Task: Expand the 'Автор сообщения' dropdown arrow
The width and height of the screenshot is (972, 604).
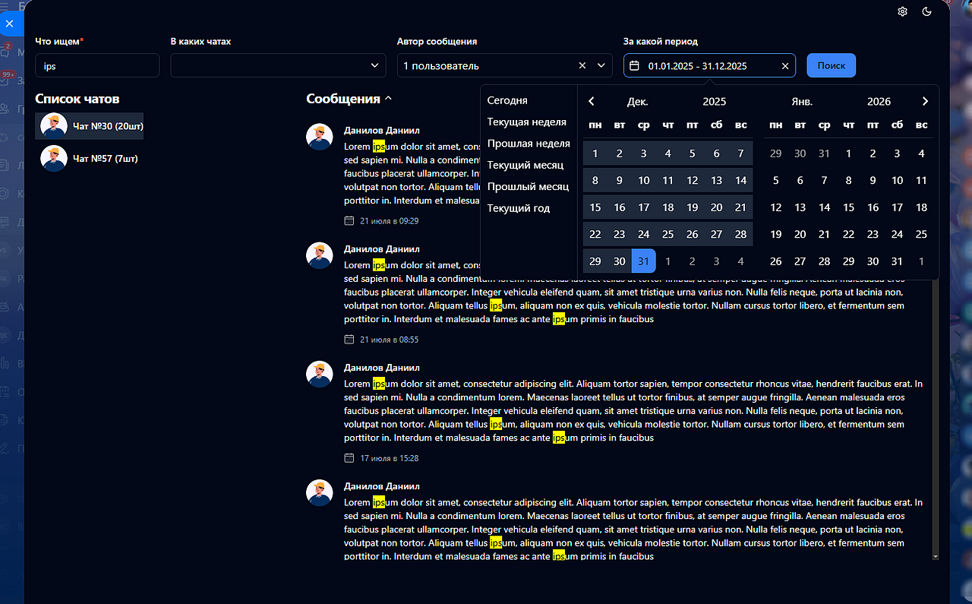Action: pos(601,66)
